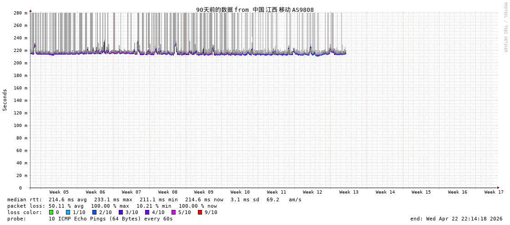
Task: Click the Week 13 x-axis label
Action: coord(349,192)
